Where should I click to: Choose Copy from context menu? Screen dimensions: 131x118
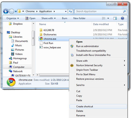coord(79,96)
